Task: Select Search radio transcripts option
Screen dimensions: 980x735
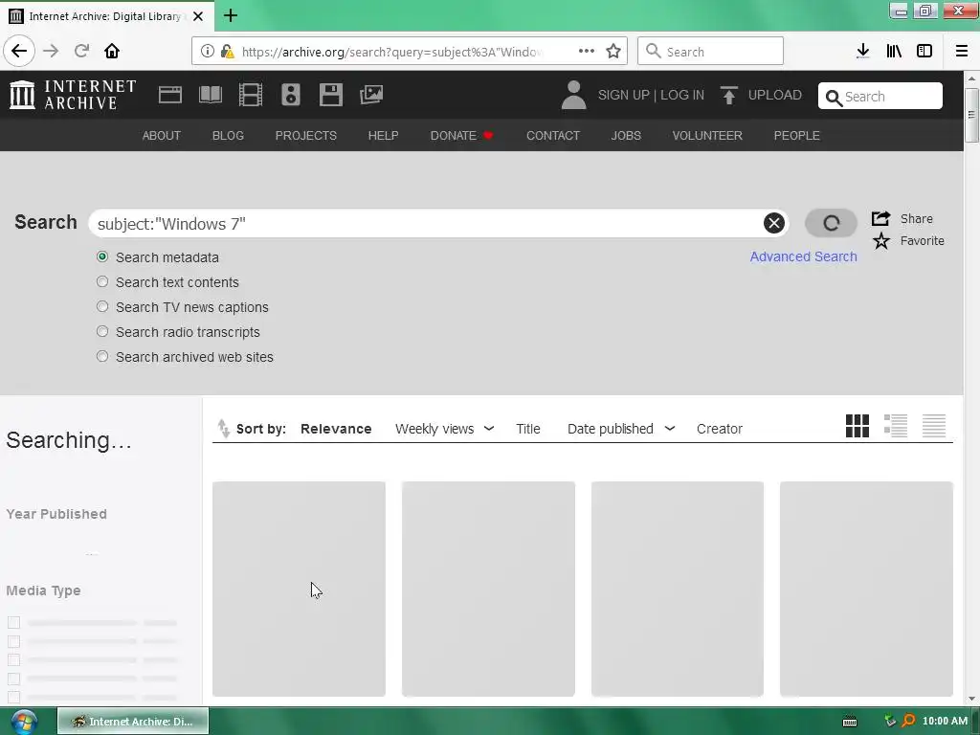Action: tap(102, 331)
